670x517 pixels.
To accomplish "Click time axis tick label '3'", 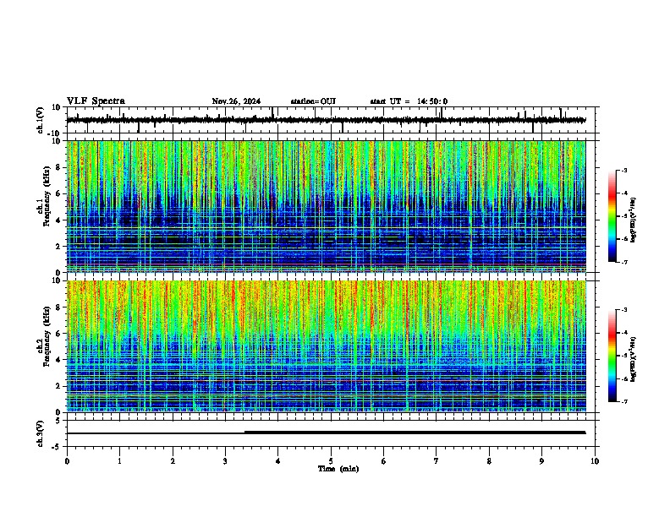I will pos(225,461).
